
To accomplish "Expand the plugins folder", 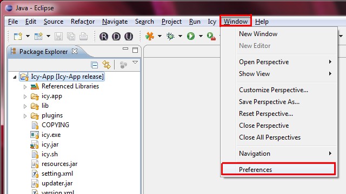I will pyautogui.click(x=25, y=116).
